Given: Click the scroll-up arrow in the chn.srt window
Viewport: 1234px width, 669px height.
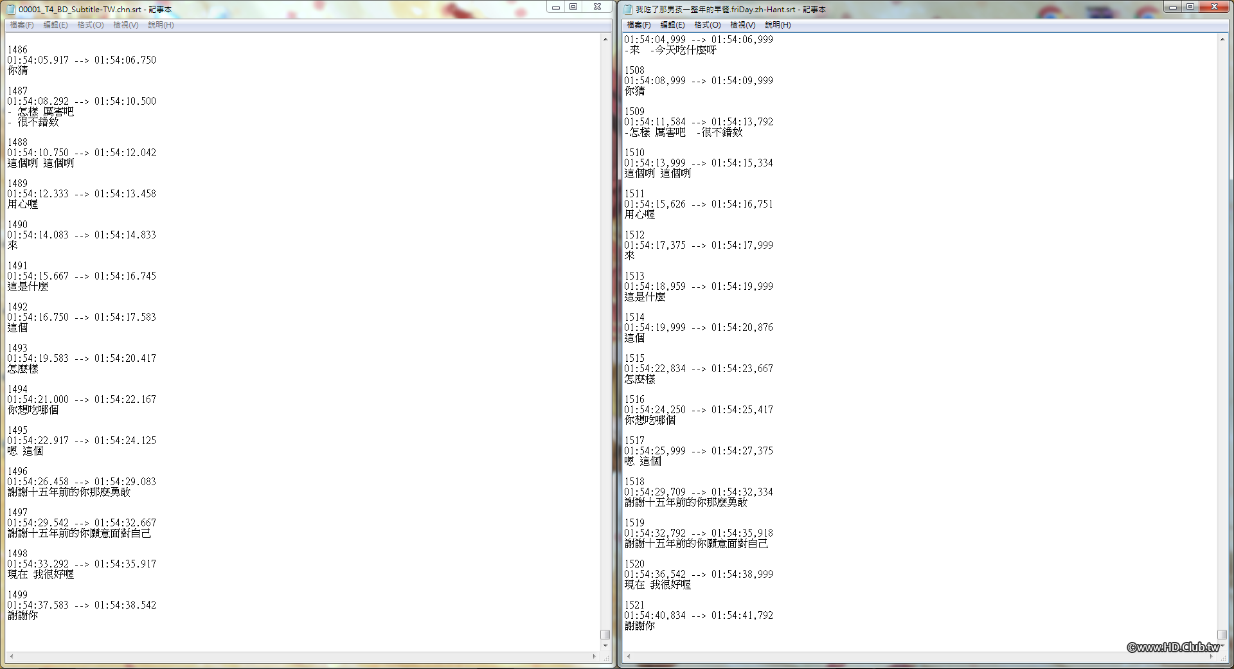Looking at the screenshot, I should pos(605,39).
